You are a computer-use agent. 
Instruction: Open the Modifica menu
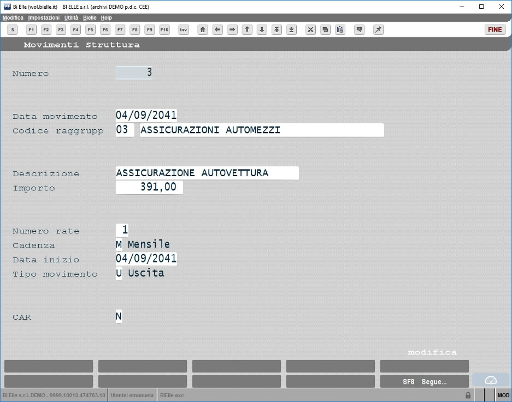(13, 17)
